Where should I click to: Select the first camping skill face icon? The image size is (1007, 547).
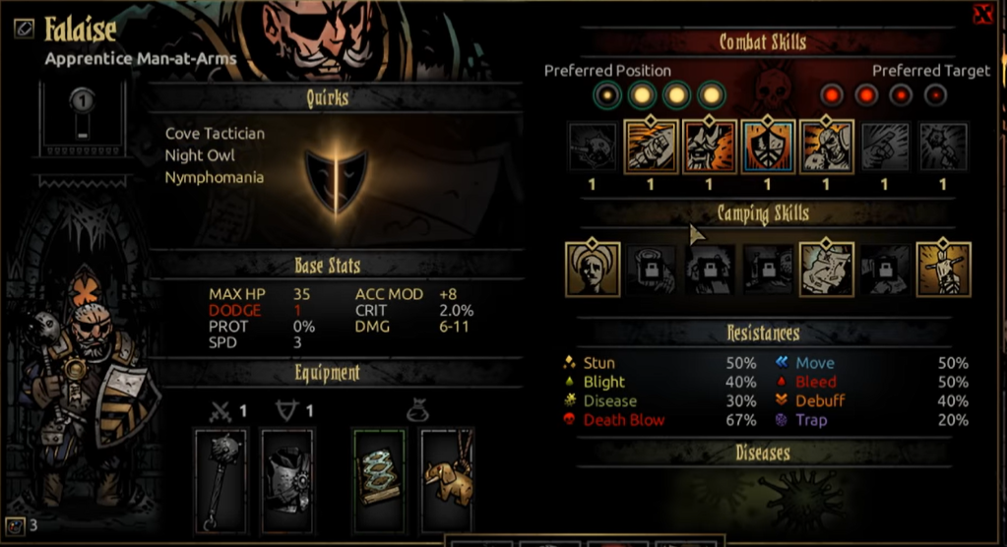coord(593,270)
